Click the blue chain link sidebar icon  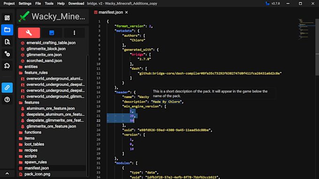[x=7, y=87]
